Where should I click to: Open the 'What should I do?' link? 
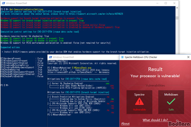tap(155, 120)
